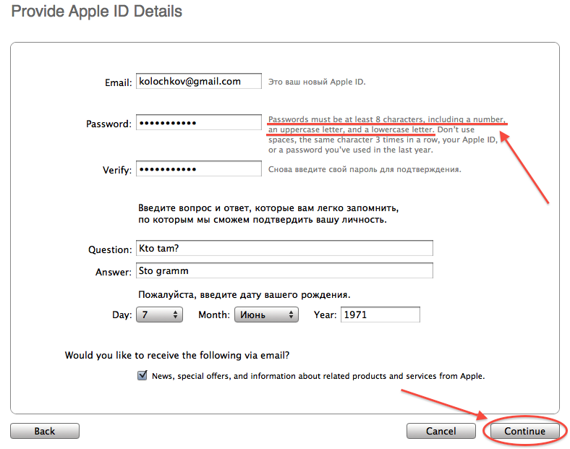This screenshot has height=449, width=570.
Task: Click the 'Answer:' label
Action: [x=114, y=272]
